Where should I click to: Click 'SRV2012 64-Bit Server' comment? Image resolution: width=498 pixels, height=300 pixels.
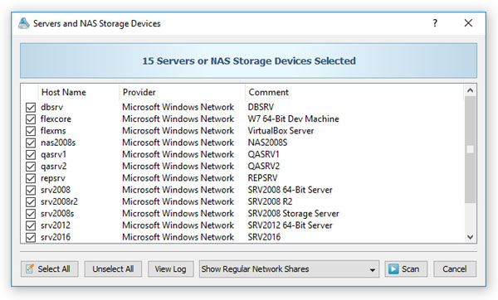290,225
